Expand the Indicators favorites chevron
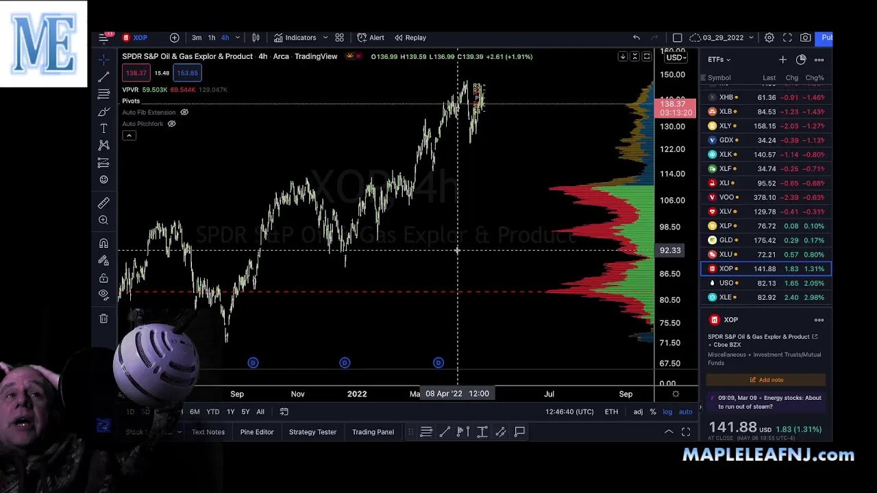This screenshot has width=877, height=493. click(x=325, y=38)
